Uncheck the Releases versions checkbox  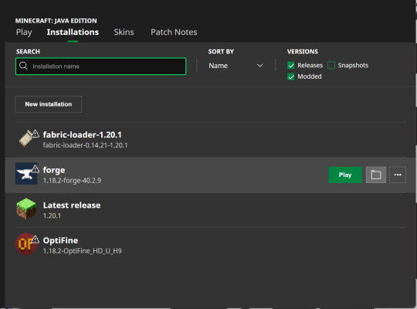click(290, 66)
